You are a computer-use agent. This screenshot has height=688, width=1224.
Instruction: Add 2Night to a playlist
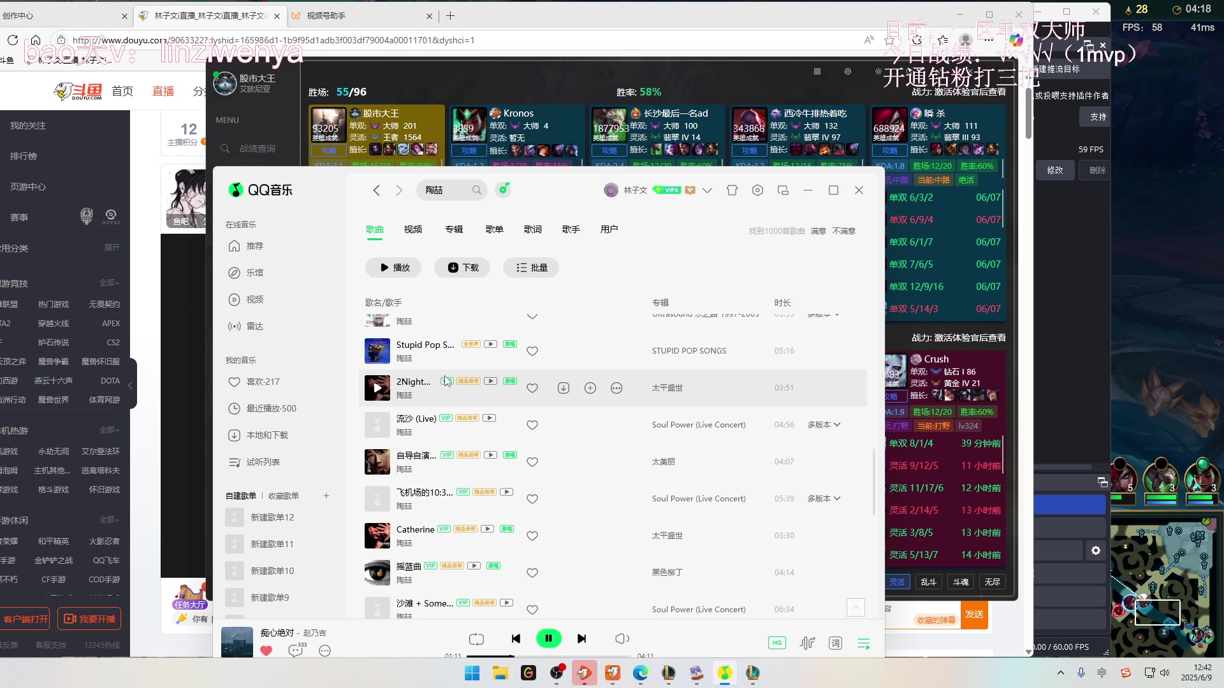click(590, 388)
